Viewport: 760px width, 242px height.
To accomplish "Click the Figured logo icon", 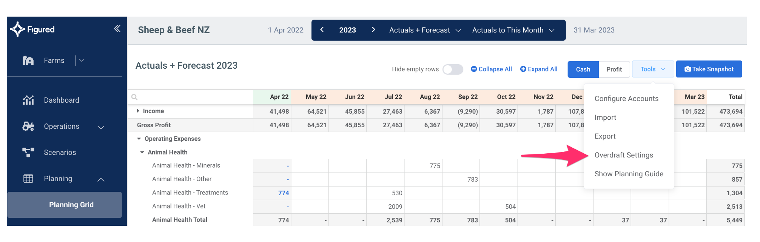I will [x=17, y=29].
